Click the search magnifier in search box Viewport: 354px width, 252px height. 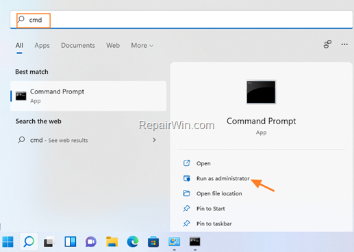tap(21, 19)
